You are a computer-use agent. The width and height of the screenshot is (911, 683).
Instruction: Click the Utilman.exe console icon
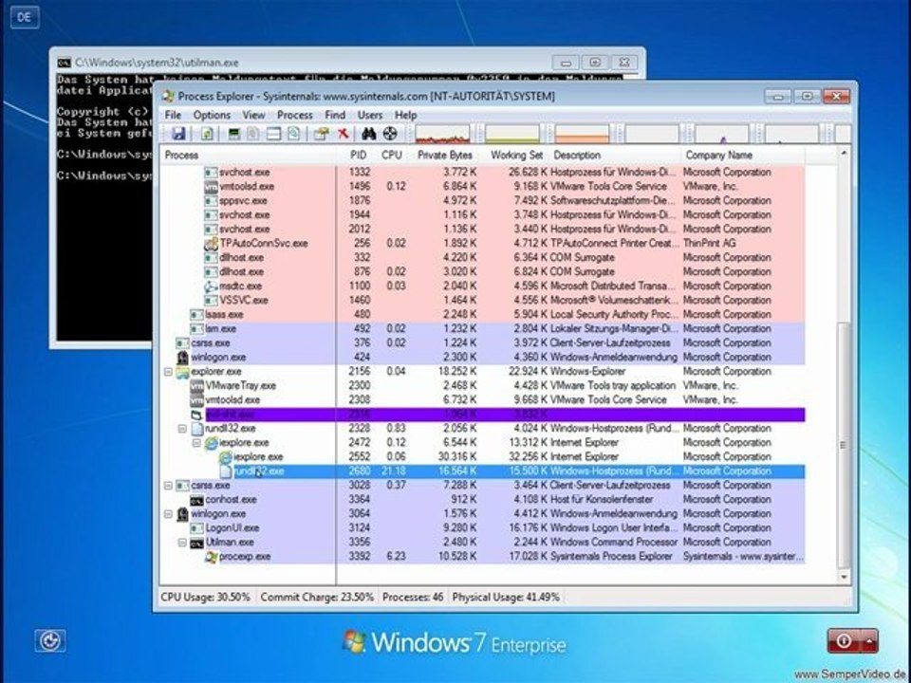coord(196,543)
